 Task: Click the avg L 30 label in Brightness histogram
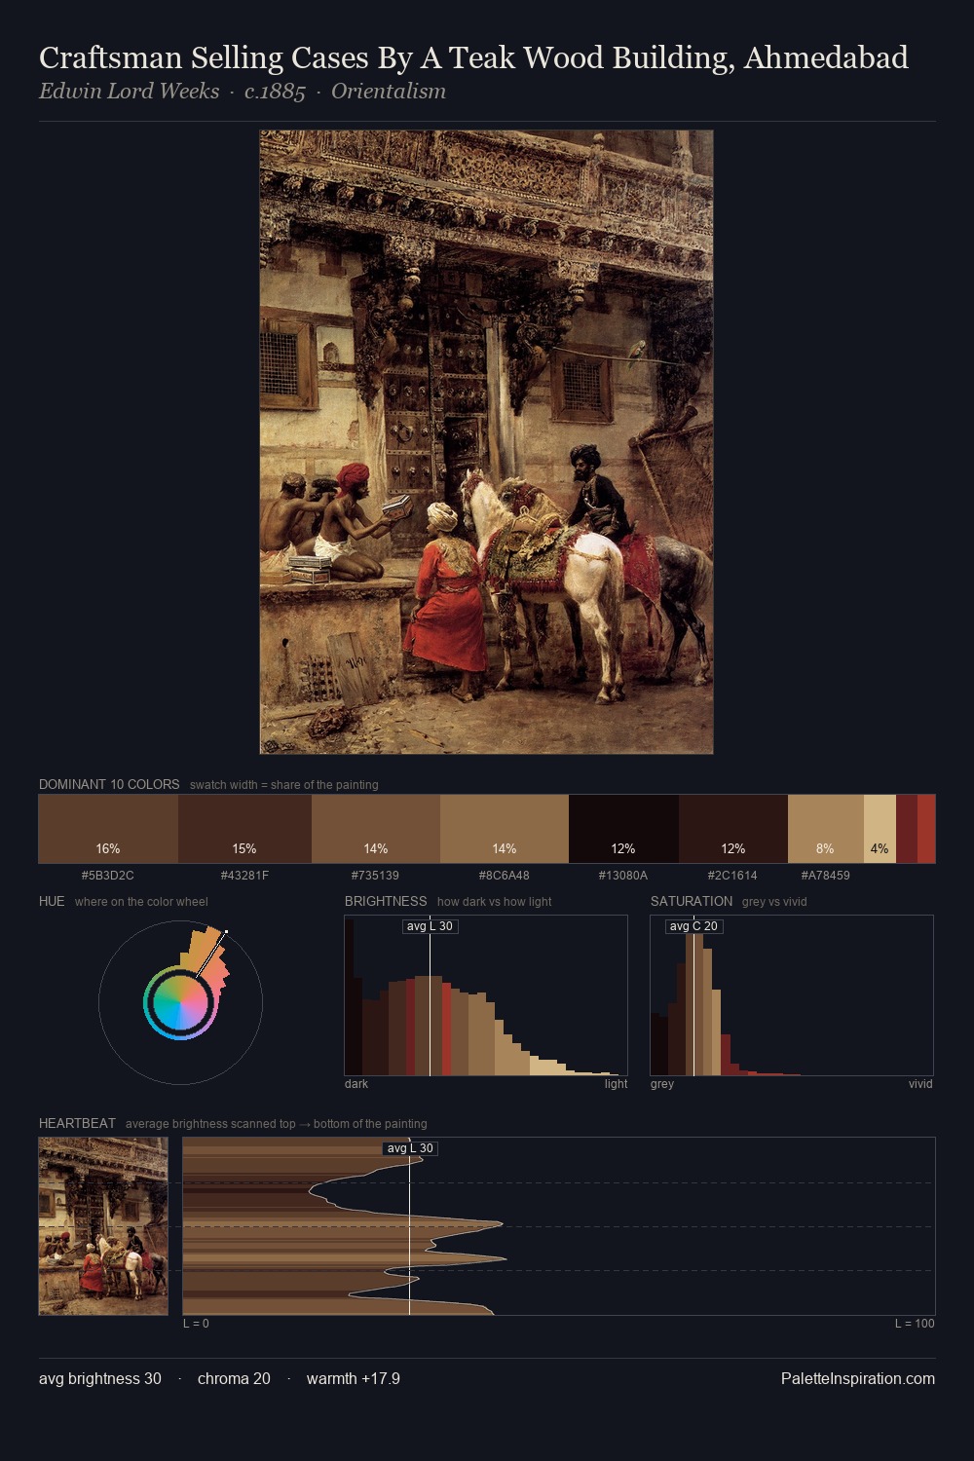pos(431,926)
